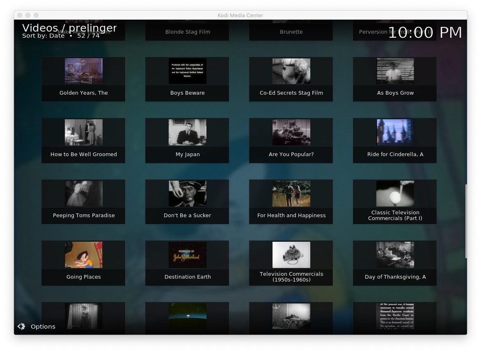Screen dimensions: 481x352
Task: Select Ride for Cinderella thumbnail
Action: tap(395, 132)
